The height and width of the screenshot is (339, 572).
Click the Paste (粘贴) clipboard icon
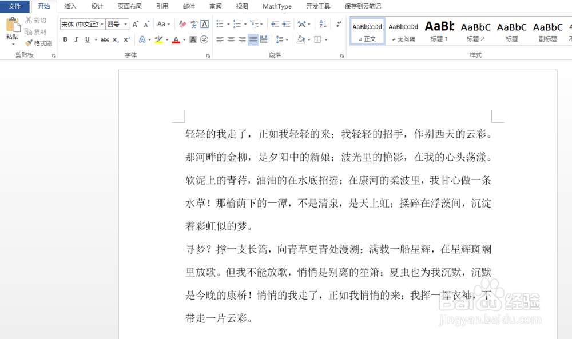(13, 25)
